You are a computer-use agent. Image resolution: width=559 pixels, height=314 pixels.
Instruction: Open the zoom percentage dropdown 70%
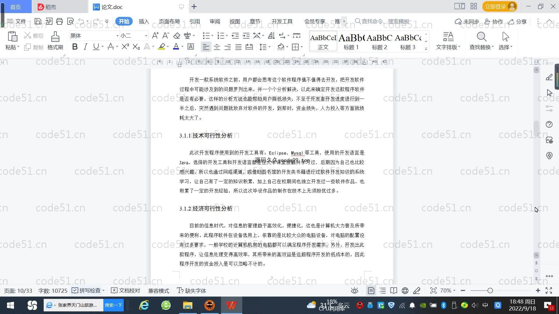pos(447,290)
